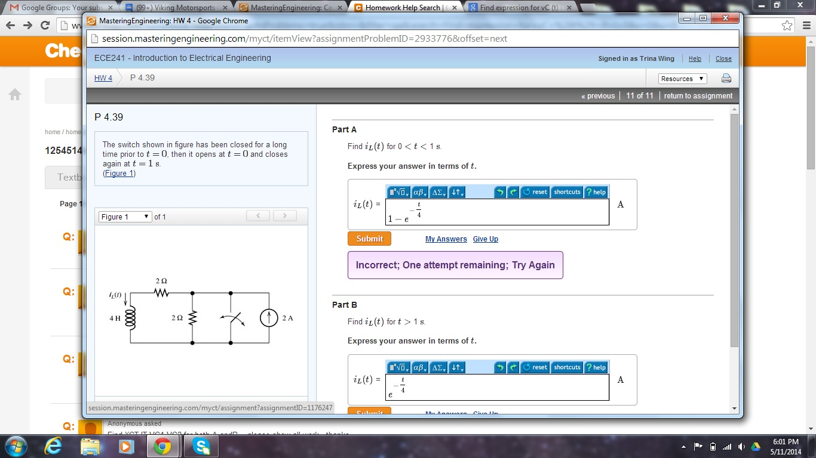The width and height of the screenshot is (816, 458).
Task: Redo edit in Part A editor
Action: click(x=513, y=192)
